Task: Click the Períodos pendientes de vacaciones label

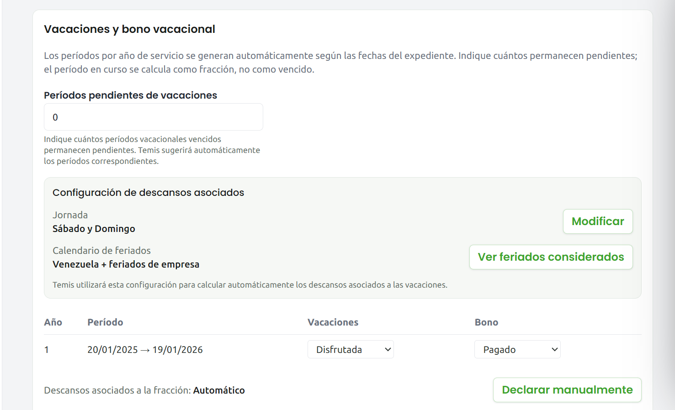Action: (x=130, y=95)
